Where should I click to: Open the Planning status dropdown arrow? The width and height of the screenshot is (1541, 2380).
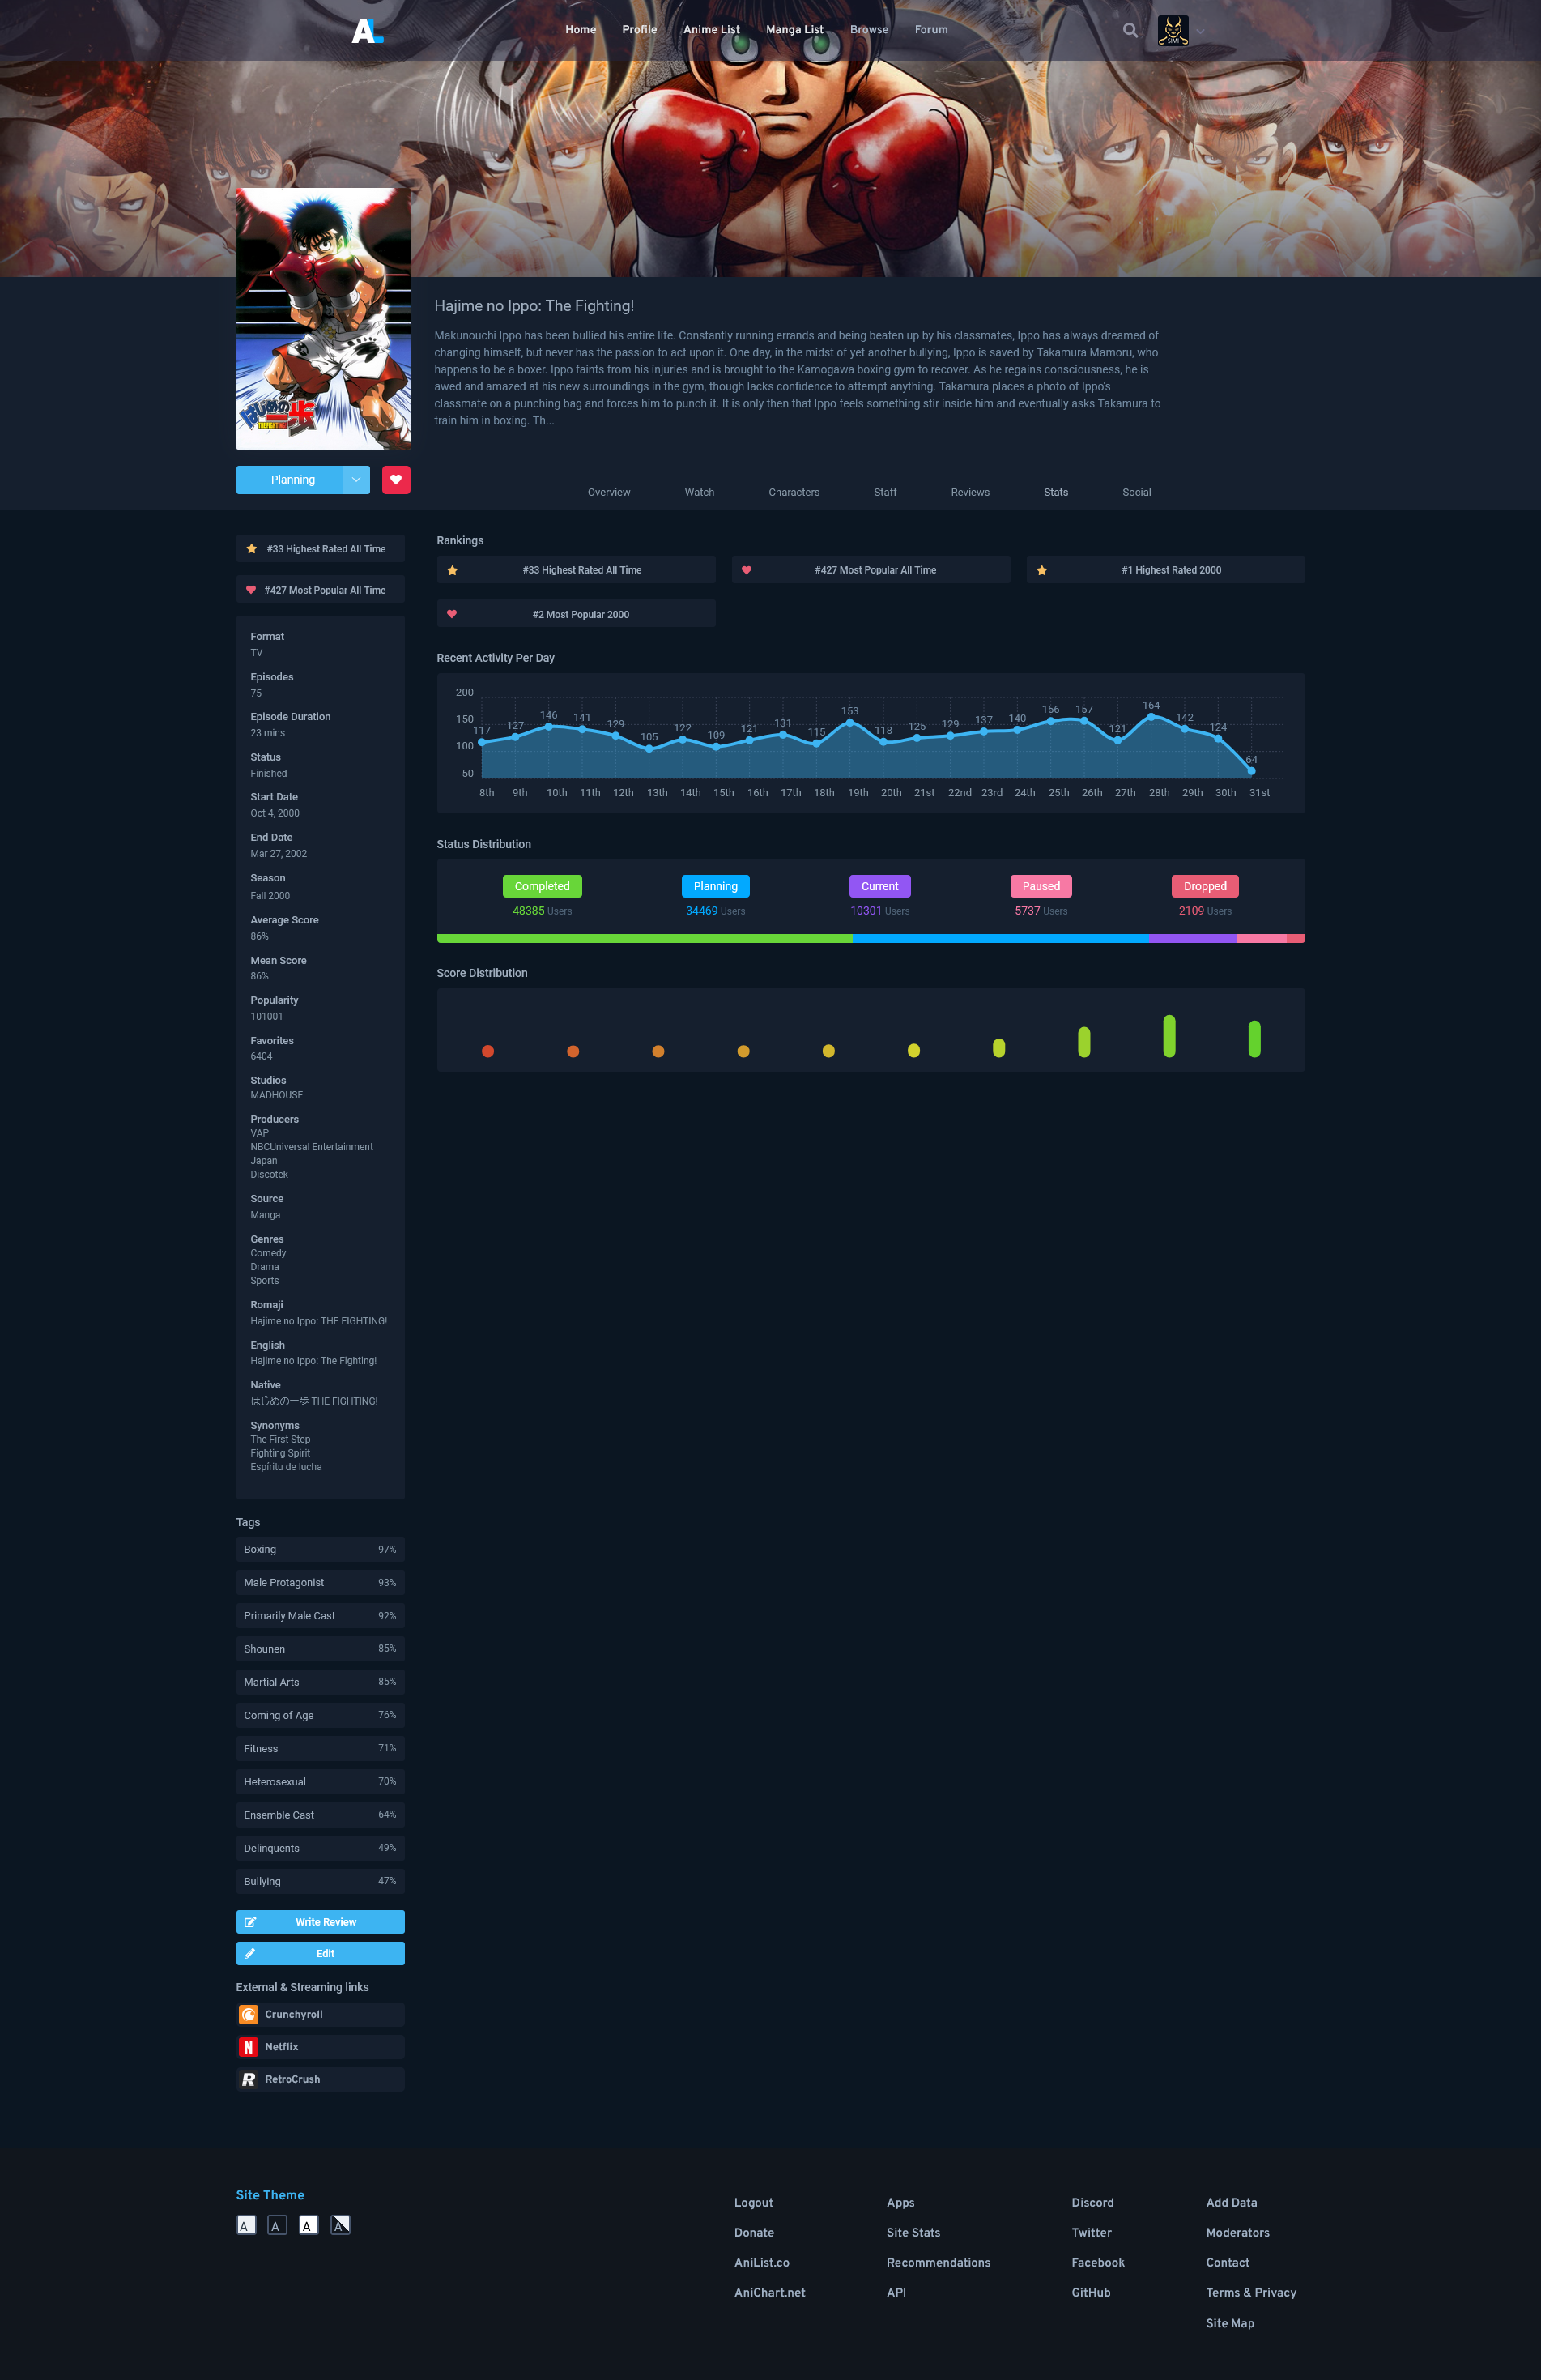pos(355,480)
